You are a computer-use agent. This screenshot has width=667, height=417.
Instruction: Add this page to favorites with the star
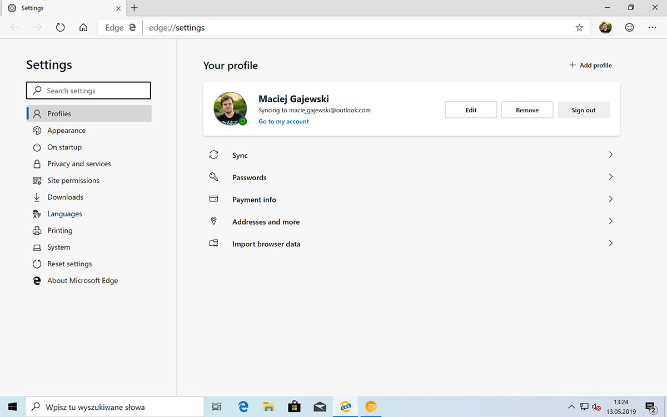579,27
